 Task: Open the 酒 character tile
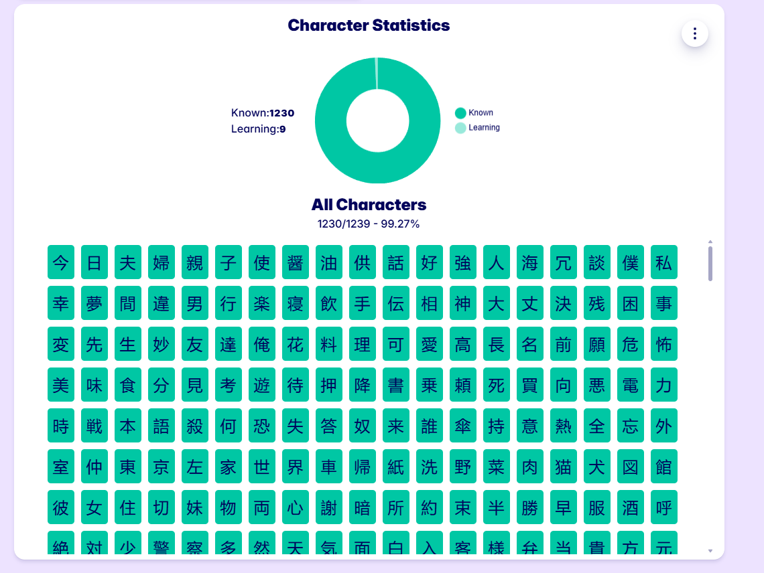pos(631,507)
